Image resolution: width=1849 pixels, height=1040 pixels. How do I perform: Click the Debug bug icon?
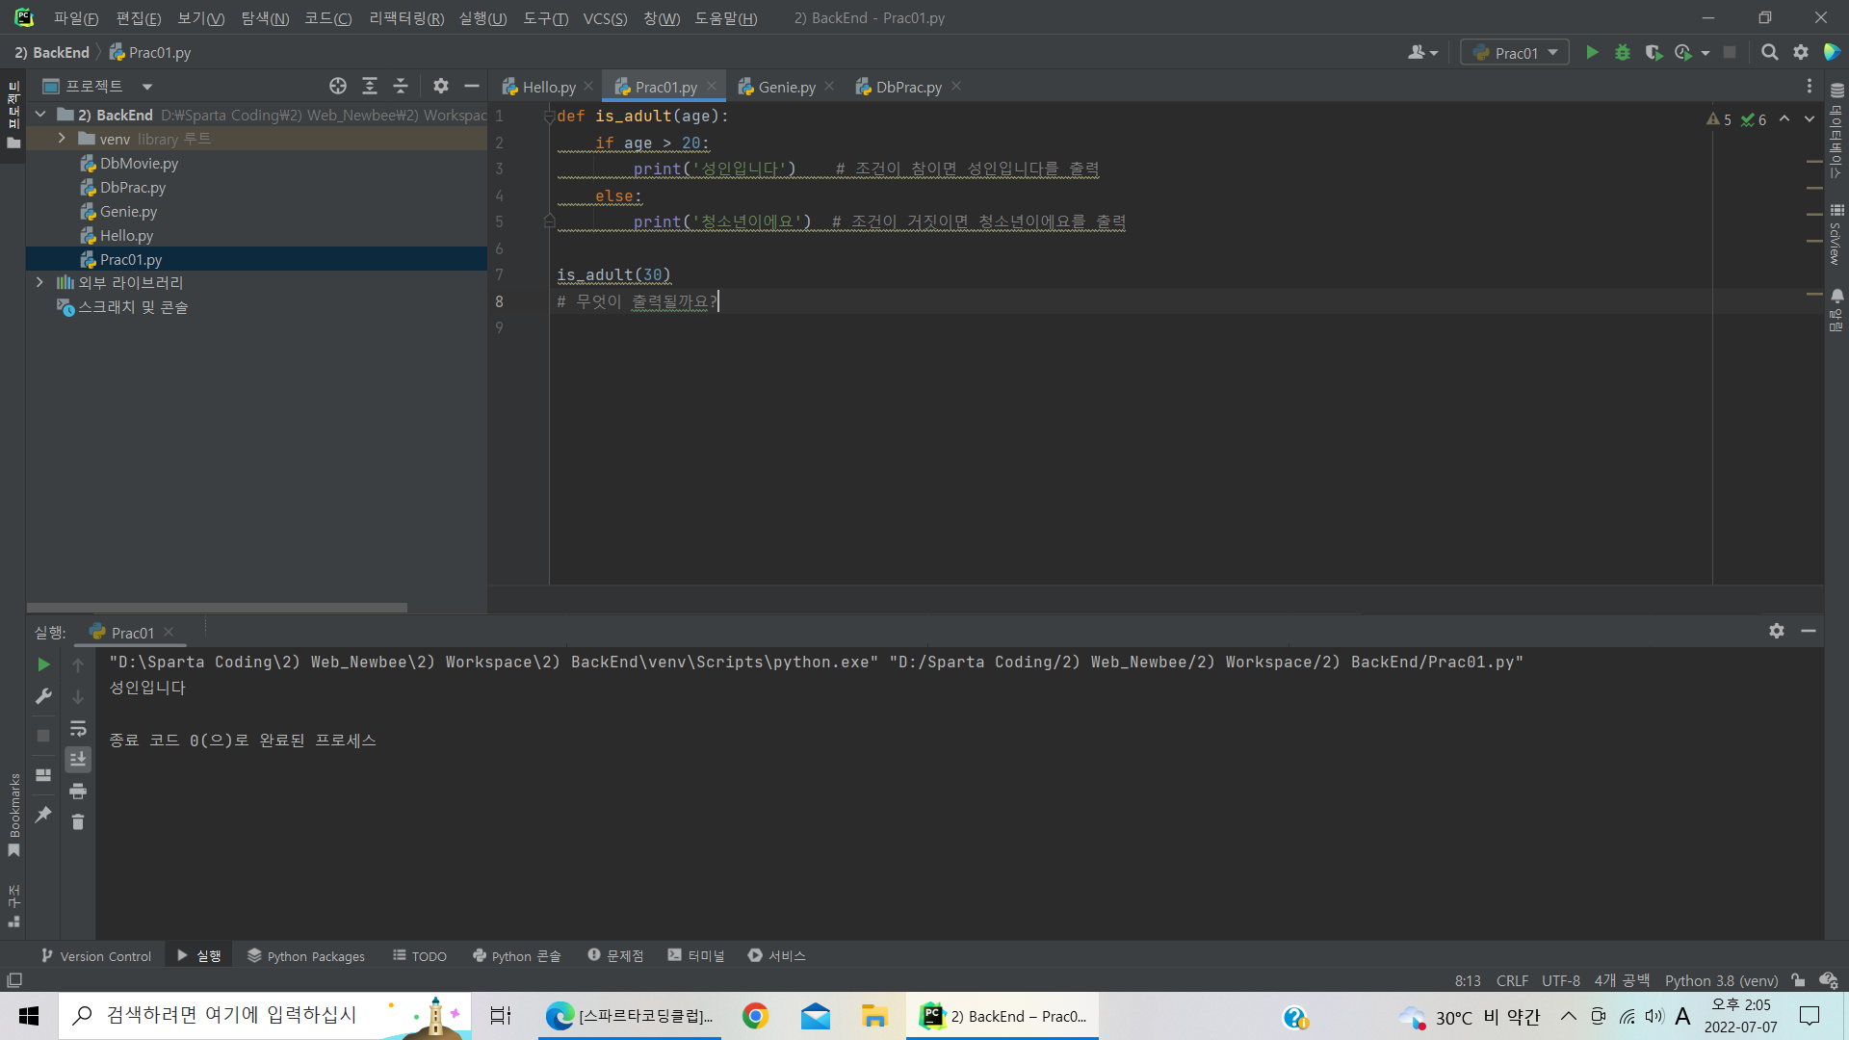(1623, 53)
